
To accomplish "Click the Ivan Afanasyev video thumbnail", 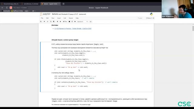I will [x=178, y=9].
